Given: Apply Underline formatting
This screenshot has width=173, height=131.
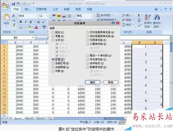Looking at the screenshot, I should coord(30,22).
